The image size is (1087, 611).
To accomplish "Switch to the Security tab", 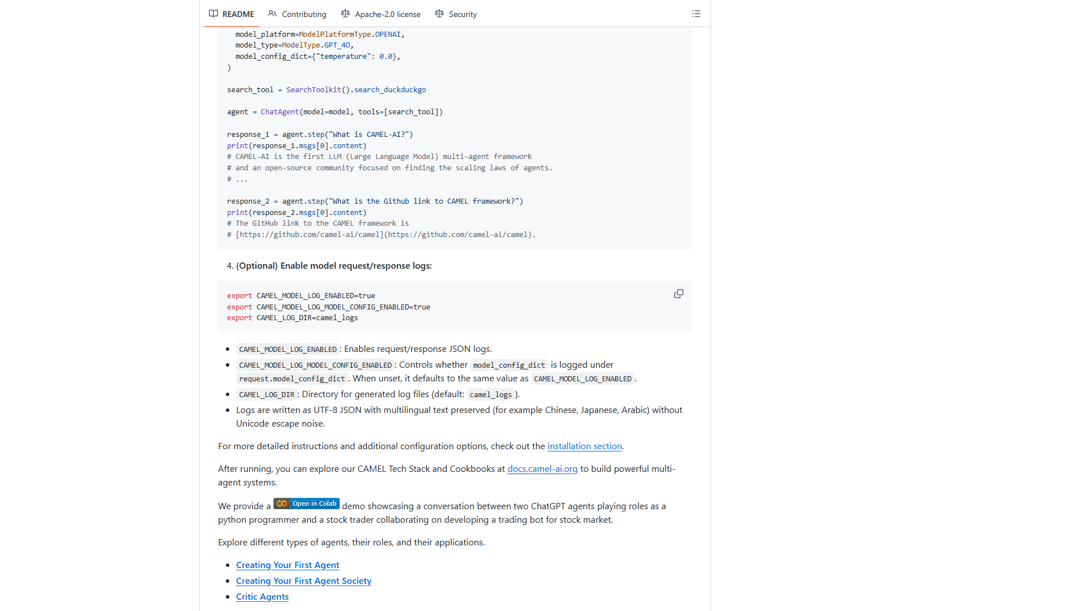I will 456,14.
